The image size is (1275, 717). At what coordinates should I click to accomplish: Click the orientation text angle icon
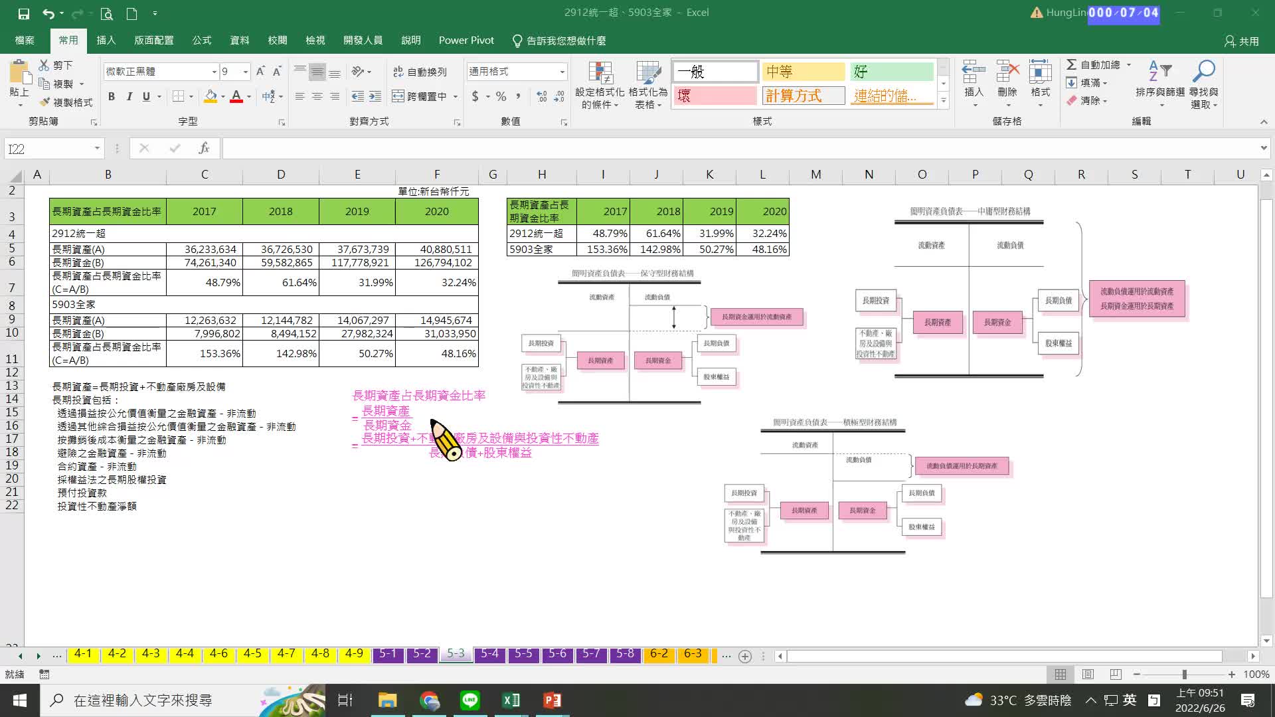pyautogui.click(x=358, y=71)
